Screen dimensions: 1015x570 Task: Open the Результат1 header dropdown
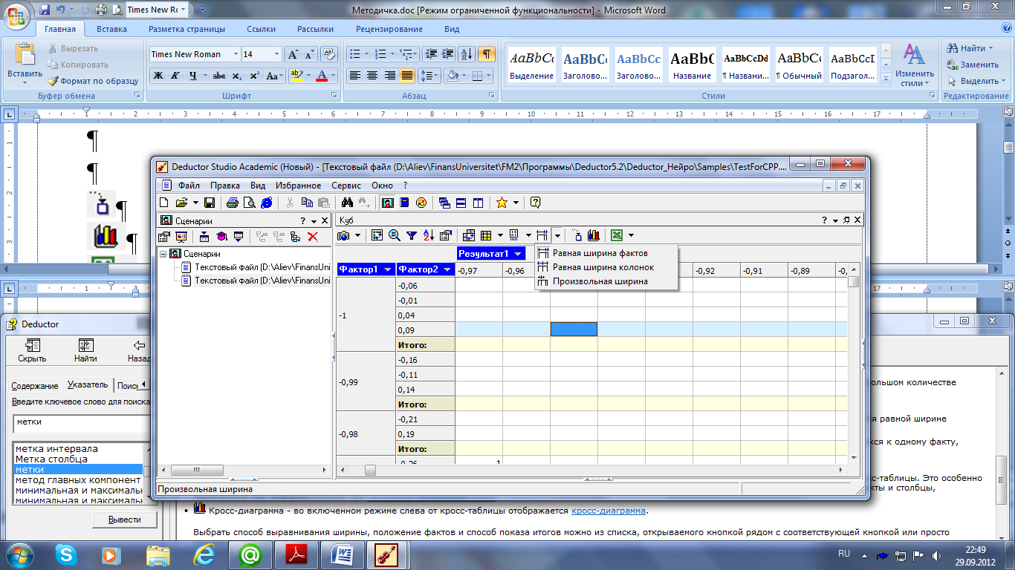[x=518, y=254]
